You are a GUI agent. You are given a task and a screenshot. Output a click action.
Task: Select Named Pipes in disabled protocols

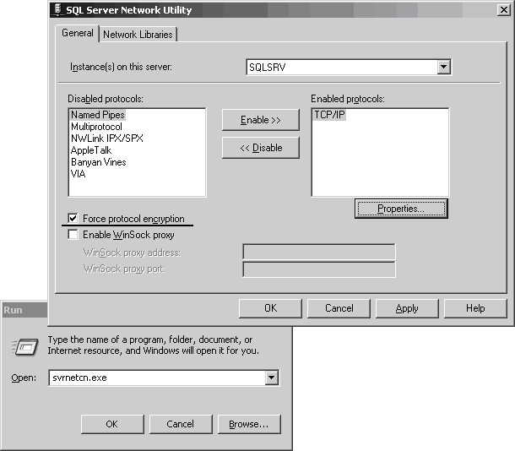[x=98, y=115]
